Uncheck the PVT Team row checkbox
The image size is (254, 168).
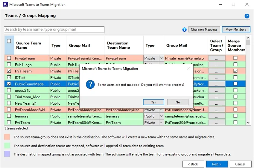pos(9,71)
